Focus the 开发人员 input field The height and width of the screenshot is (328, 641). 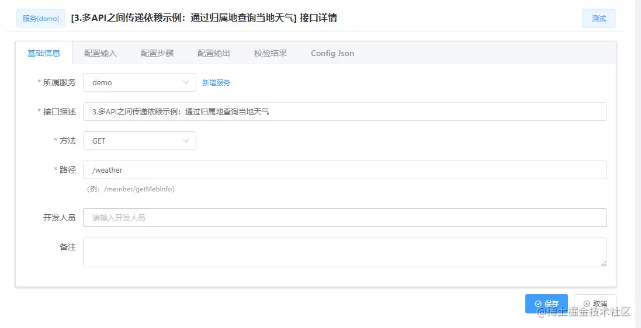click(x=345, y=218)
